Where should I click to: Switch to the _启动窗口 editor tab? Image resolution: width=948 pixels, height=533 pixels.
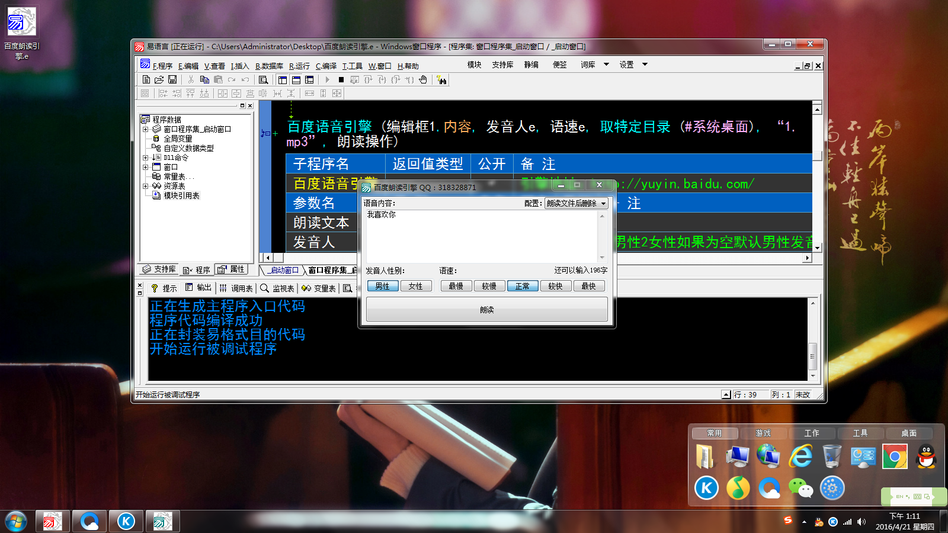click(x=282, y=270)
